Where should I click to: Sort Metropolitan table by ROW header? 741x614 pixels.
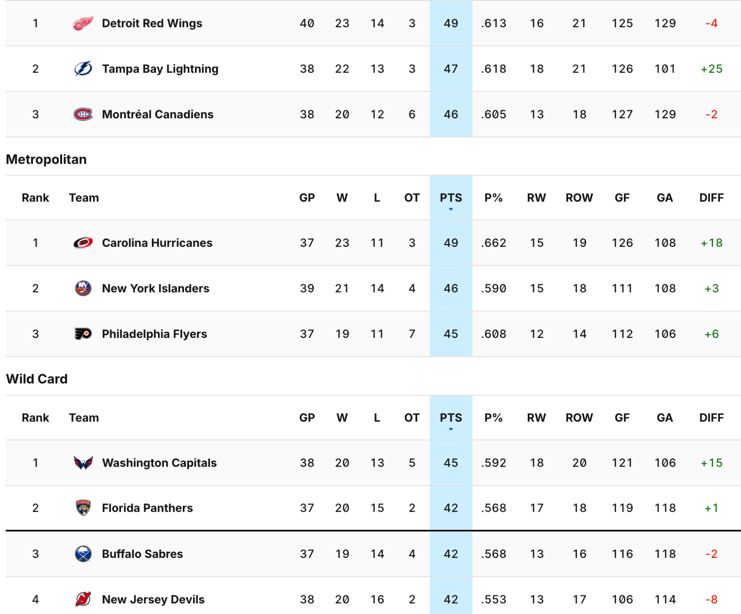coord(579,198)
